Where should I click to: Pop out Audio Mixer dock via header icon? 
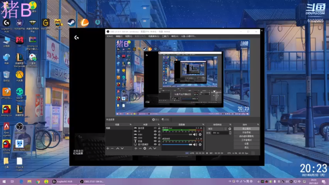point(203,125)
